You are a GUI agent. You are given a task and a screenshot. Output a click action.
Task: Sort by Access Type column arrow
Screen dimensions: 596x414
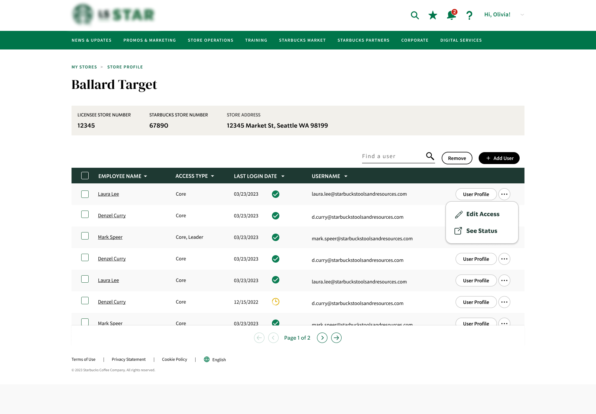click(212, 176)
